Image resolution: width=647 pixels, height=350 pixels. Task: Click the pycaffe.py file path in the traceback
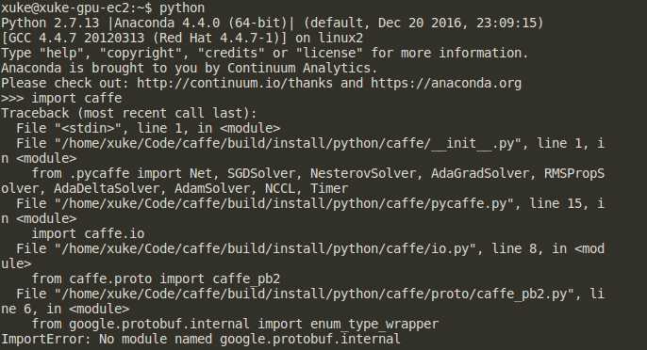[x=284, y=203]
